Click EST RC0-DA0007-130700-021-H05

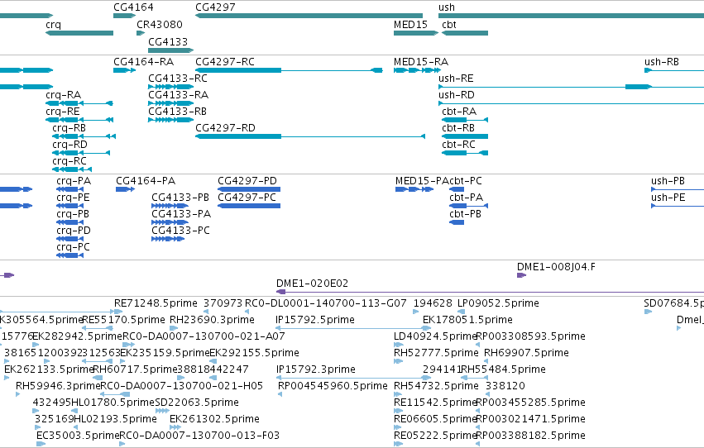[115, 394]
